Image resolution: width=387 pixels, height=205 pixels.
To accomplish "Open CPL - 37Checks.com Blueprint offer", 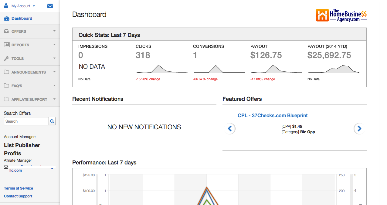I will pyautogui.click(x=273, y=115).
